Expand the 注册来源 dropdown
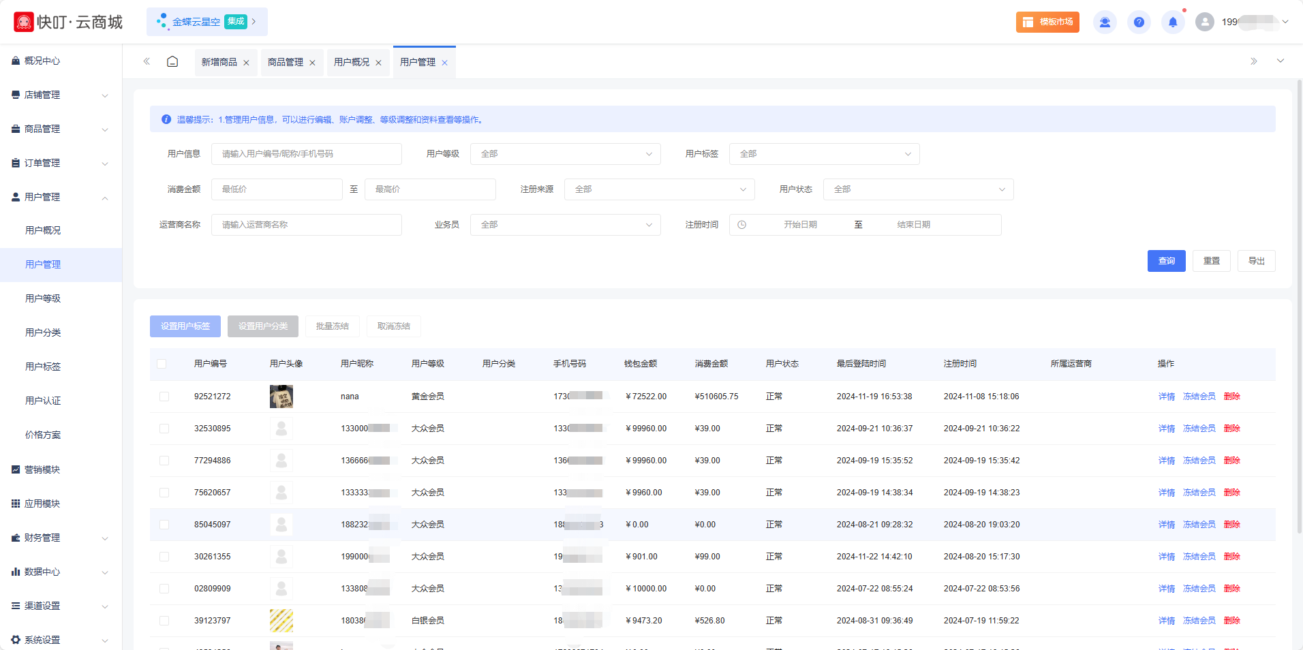 (x=659, y=189)
